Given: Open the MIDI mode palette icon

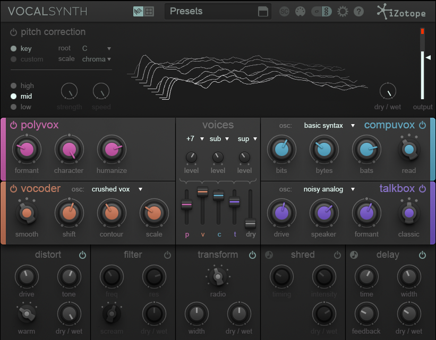Looking at the screenshot, I should (300, 12).
